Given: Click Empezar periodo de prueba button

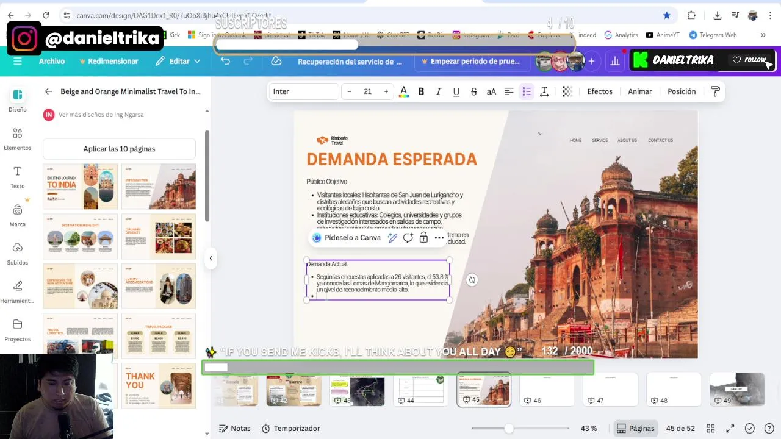Looking at the screenshot, I should 470,61.
